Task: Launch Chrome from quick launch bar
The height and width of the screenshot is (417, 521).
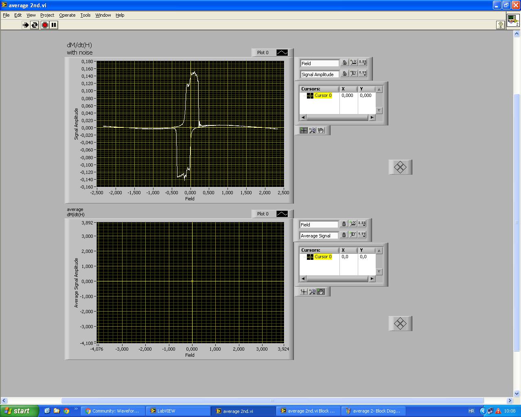Action: tap(66, 411)
